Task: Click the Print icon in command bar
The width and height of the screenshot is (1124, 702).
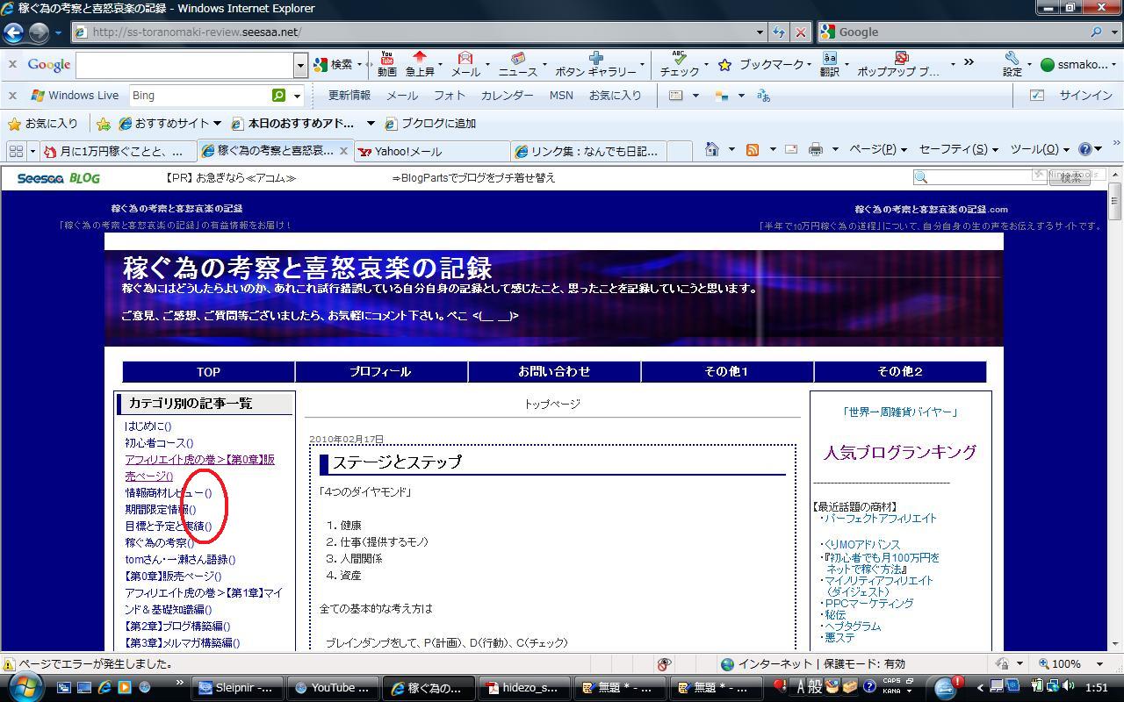Action: tap(815, 150)
